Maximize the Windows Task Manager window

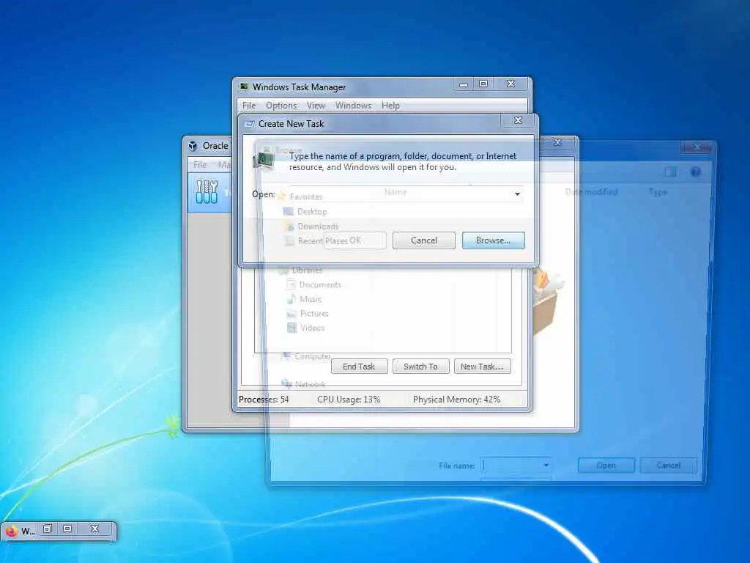(483, 84)
